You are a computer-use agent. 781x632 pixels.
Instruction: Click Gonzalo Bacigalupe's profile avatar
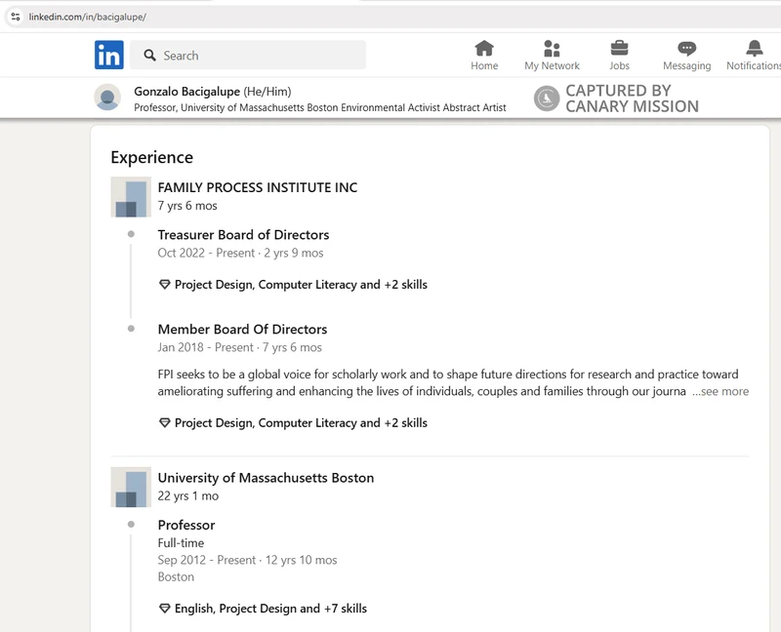107,97
